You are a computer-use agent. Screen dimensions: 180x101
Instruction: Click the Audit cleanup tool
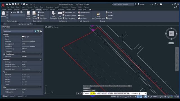tap(109, 18)
